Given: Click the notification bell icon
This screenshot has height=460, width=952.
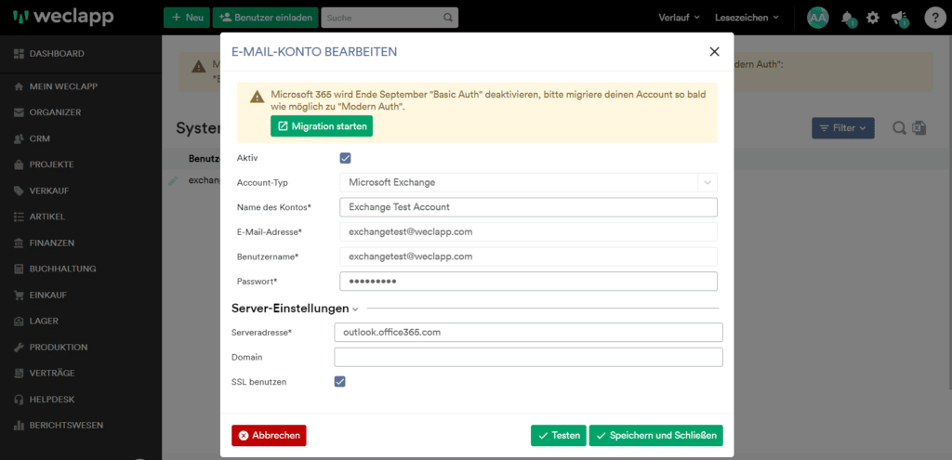Looking at the screenshot, I should point(847,18).
